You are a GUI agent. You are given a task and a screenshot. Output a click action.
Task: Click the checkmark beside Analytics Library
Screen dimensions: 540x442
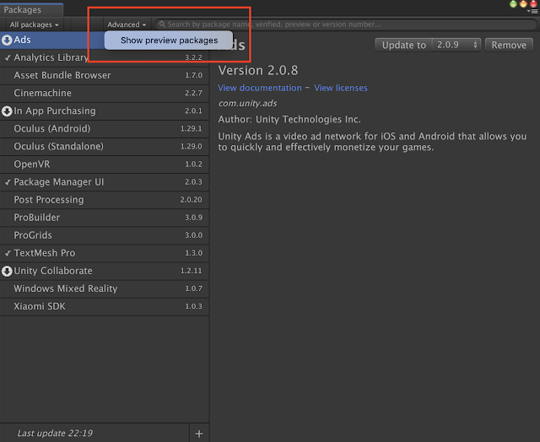[x=8, y=58]
